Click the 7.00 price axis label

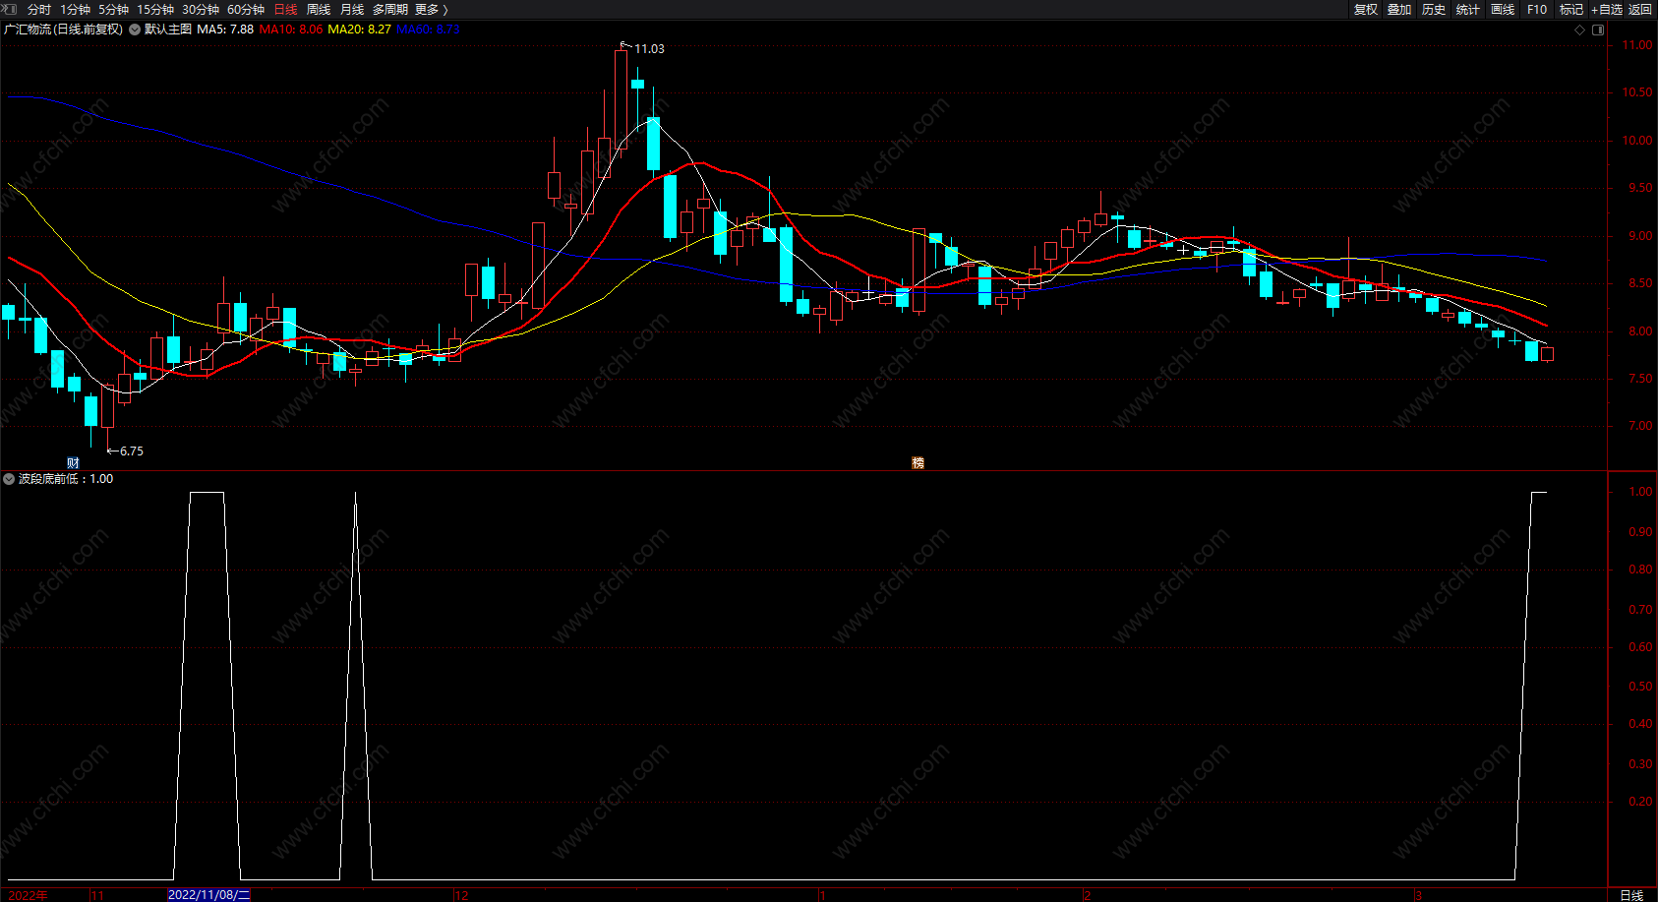pyautogui.click(x=1640, y=426)
